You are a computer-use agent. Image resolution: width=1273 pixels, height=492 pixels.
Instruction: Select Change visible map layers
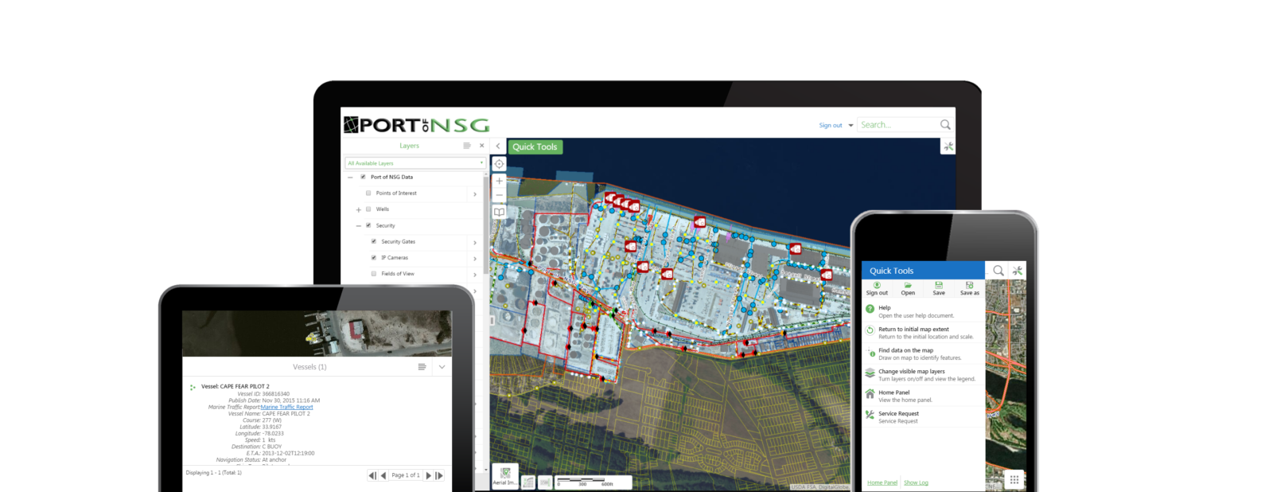point(924,375)
